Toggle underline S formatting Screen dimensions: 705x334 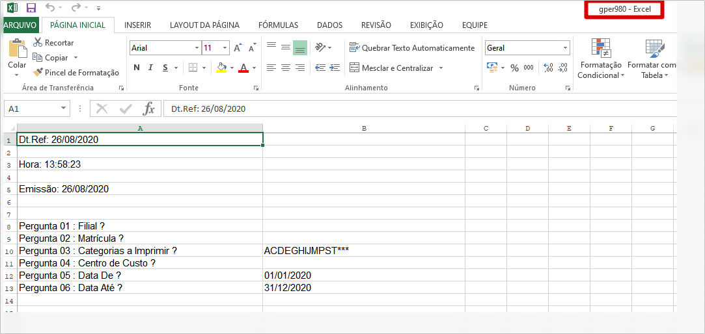tap(165, 68)
